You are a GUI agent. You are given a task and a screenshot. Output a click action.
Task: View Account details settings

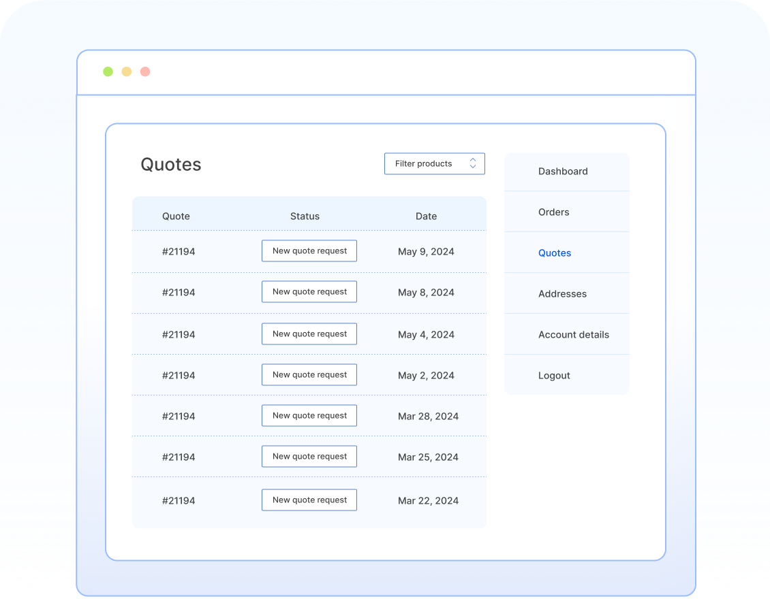click(574, 334)
